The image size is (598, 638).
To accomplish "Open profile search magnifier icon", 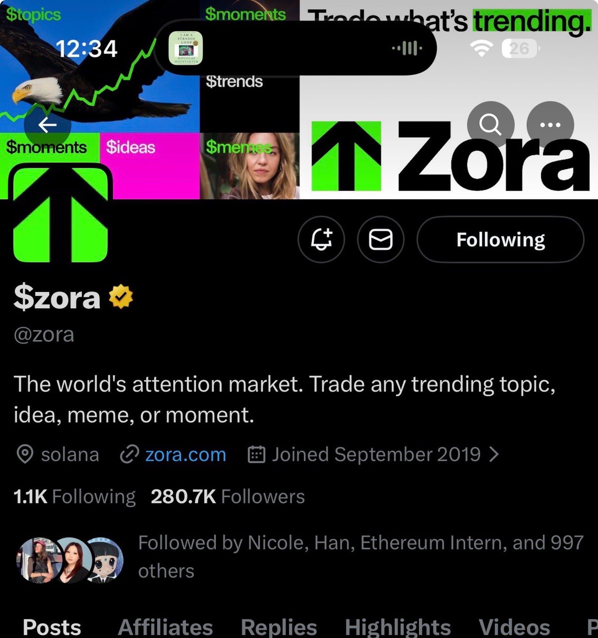I will [490, 125].
